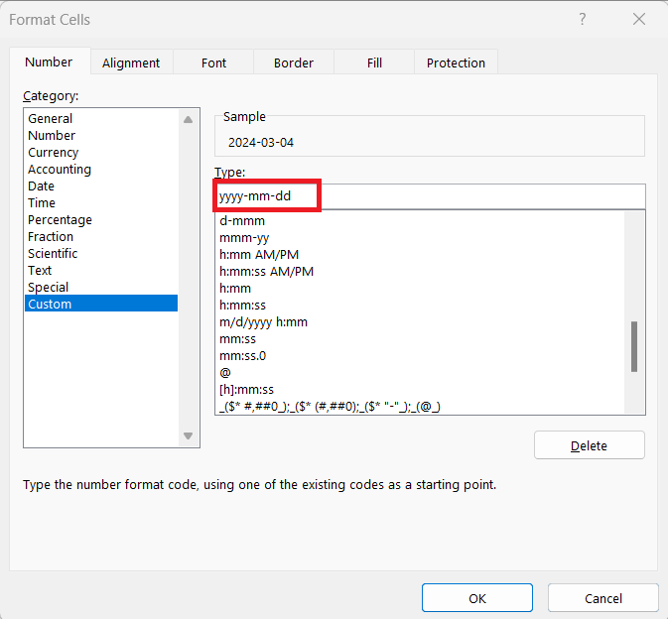Choose the Currency category
The height and width of the screenshot is (619, 668).
101,153
